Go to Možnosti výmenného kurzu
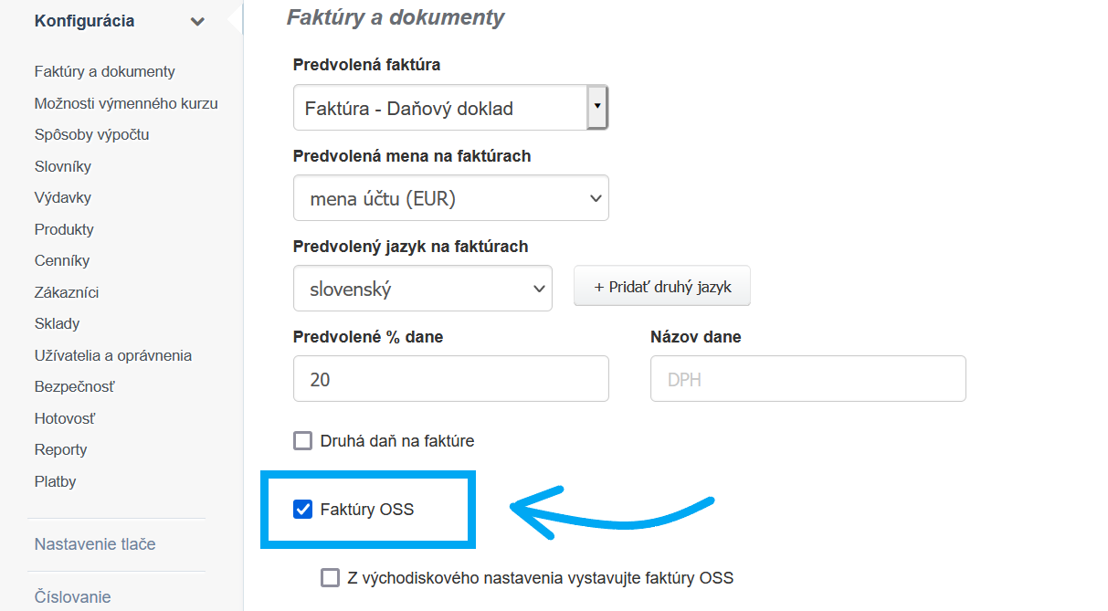 [126, 103]
